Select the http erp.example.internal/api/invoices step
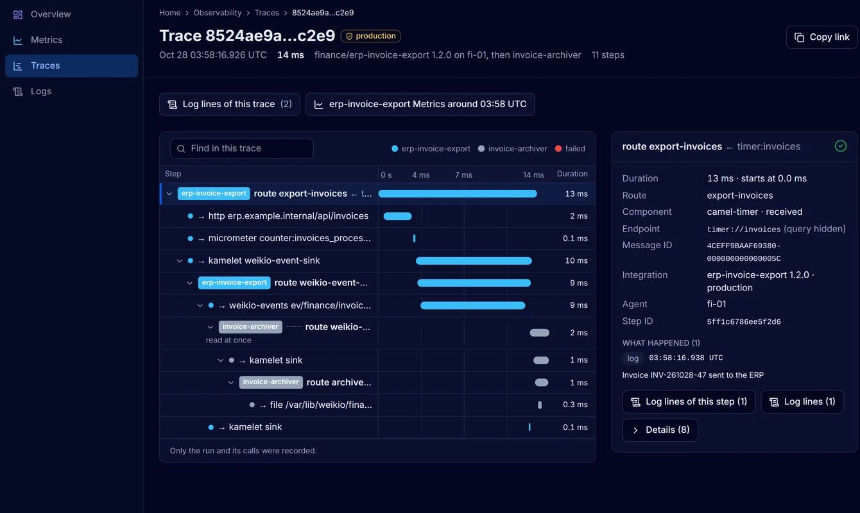Viewport: 860px width, 513px height. 377,216
